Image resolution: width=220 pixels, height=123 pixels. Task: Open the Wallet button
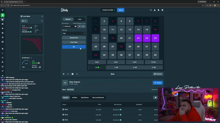(120, 10)
